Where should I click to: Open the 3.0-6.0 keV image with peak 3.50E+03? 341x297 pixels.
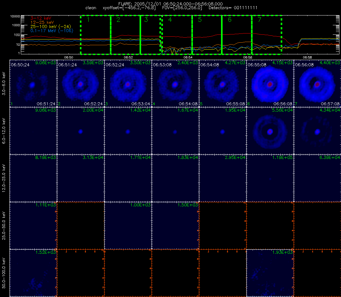tap(128, 84)
